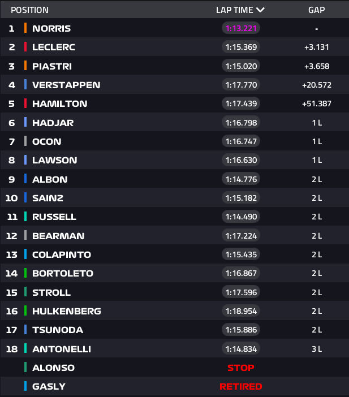Expand the LAP TIME column dropdown chevron
The width and height of the screenshot is (349, 397).
tap(260, 10)
